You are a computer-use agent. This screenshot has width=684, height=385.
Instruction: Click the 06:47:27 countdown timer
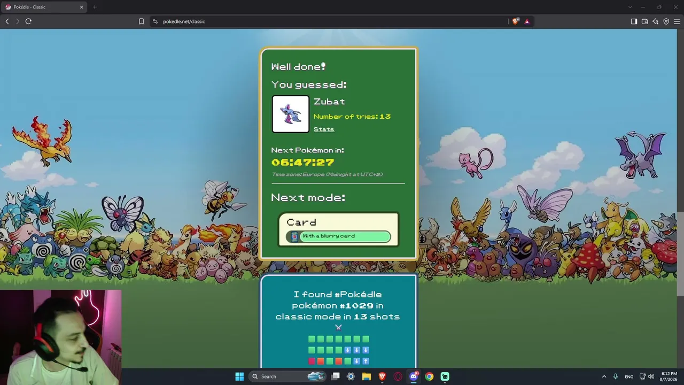click(302, 162)
